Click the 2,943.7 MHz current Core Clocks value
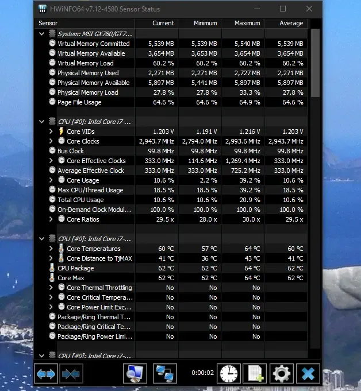 [156, 141]
